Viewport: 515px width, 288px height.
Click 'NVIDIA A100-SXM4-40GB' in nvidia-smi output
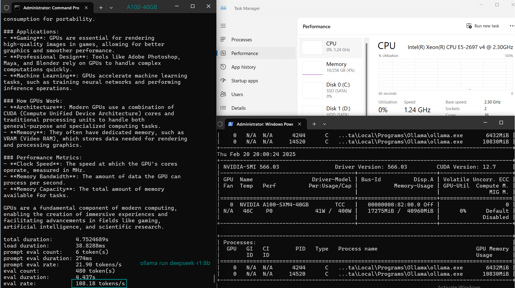274,205
